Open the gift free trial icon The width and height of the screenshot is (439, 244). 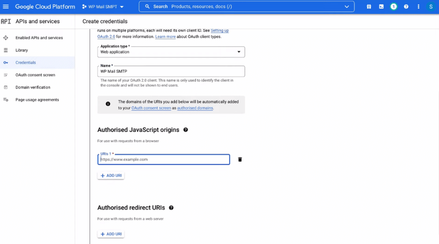coord(369,7)
